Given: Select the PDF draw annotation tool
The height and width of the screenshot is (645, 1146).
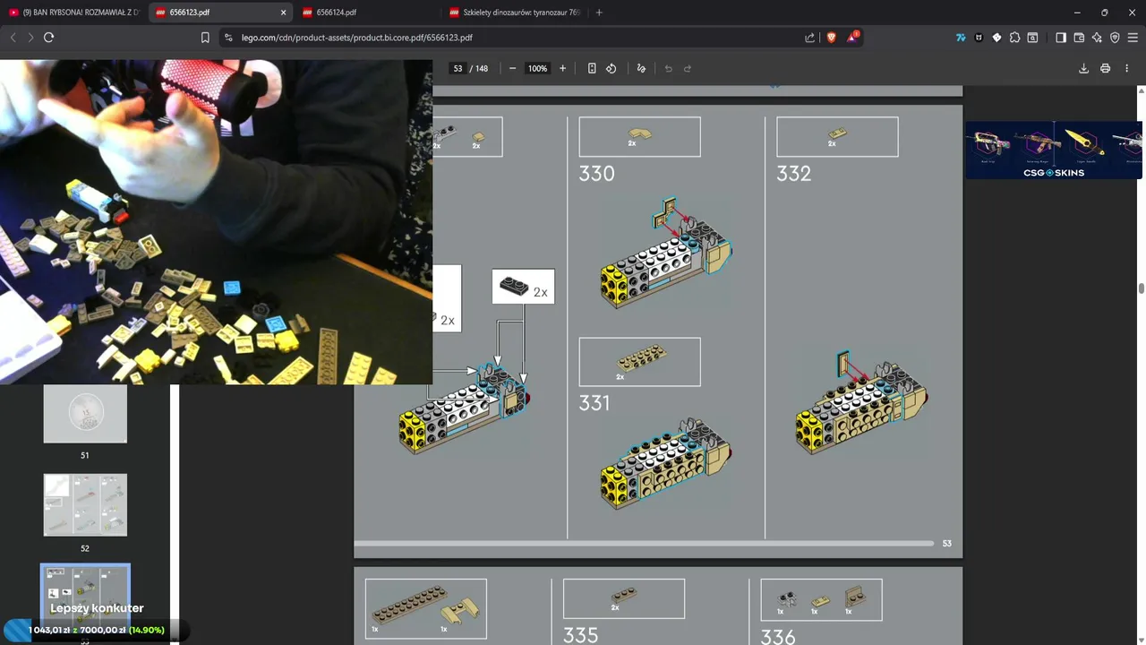Looking at the screenshot, I should (641, 68).
